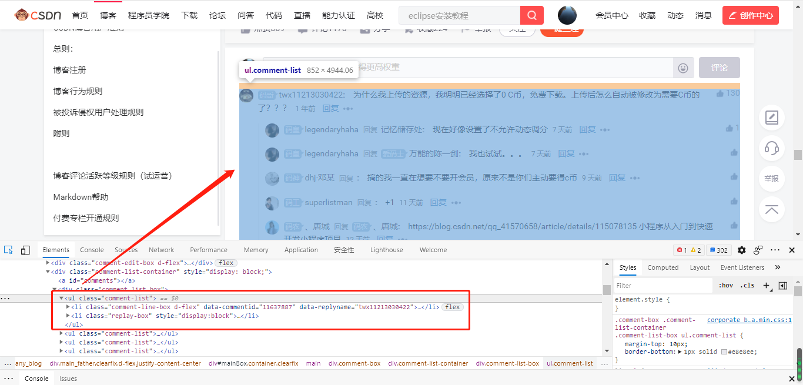Click 博客注册 in the left sidebar
The width and height of the screenshot is (803, 385).
[x=69, y=70]
